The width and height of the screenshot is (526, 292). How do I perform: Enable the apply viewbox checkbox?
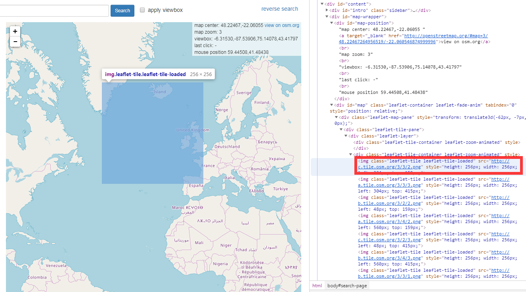142,10
